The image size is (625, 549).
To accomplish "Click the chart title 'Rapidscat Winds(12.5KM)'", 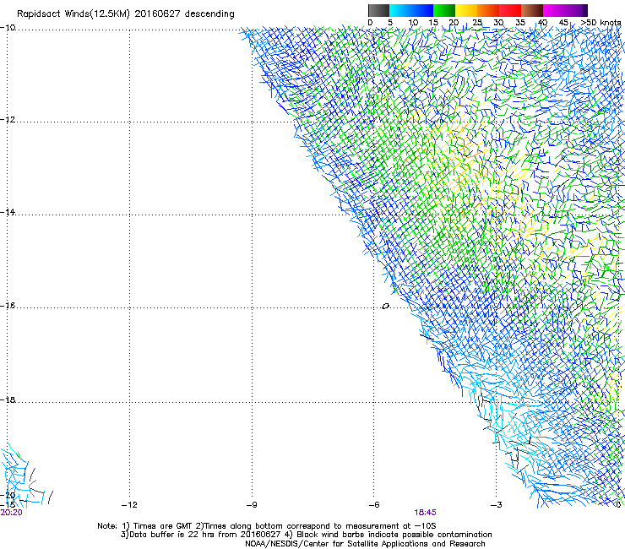I will [x=73, y=14].
